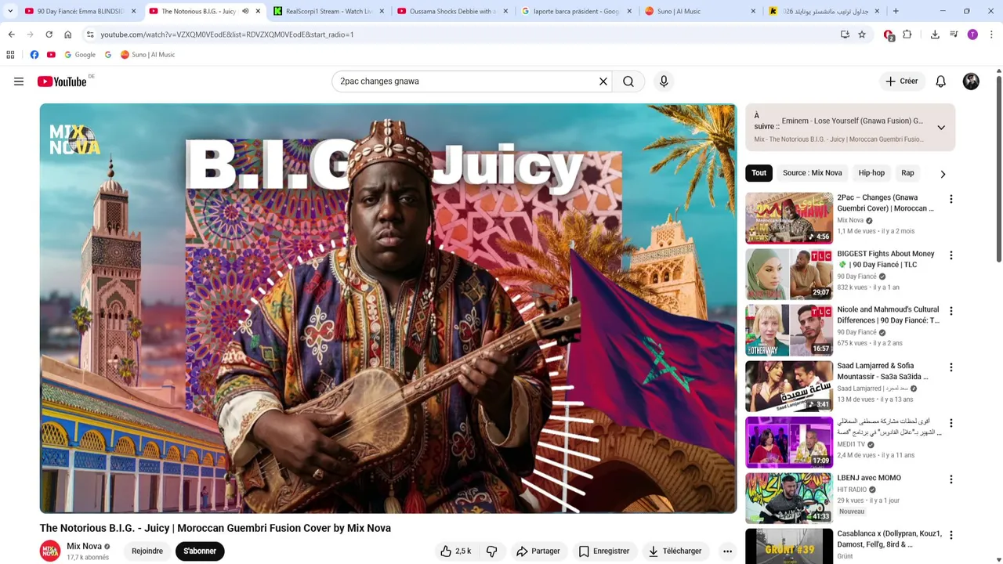1003x564 pixels.
Task: Like the video with thumbs up
Action: pyautogui.click(x=455, y=551)
